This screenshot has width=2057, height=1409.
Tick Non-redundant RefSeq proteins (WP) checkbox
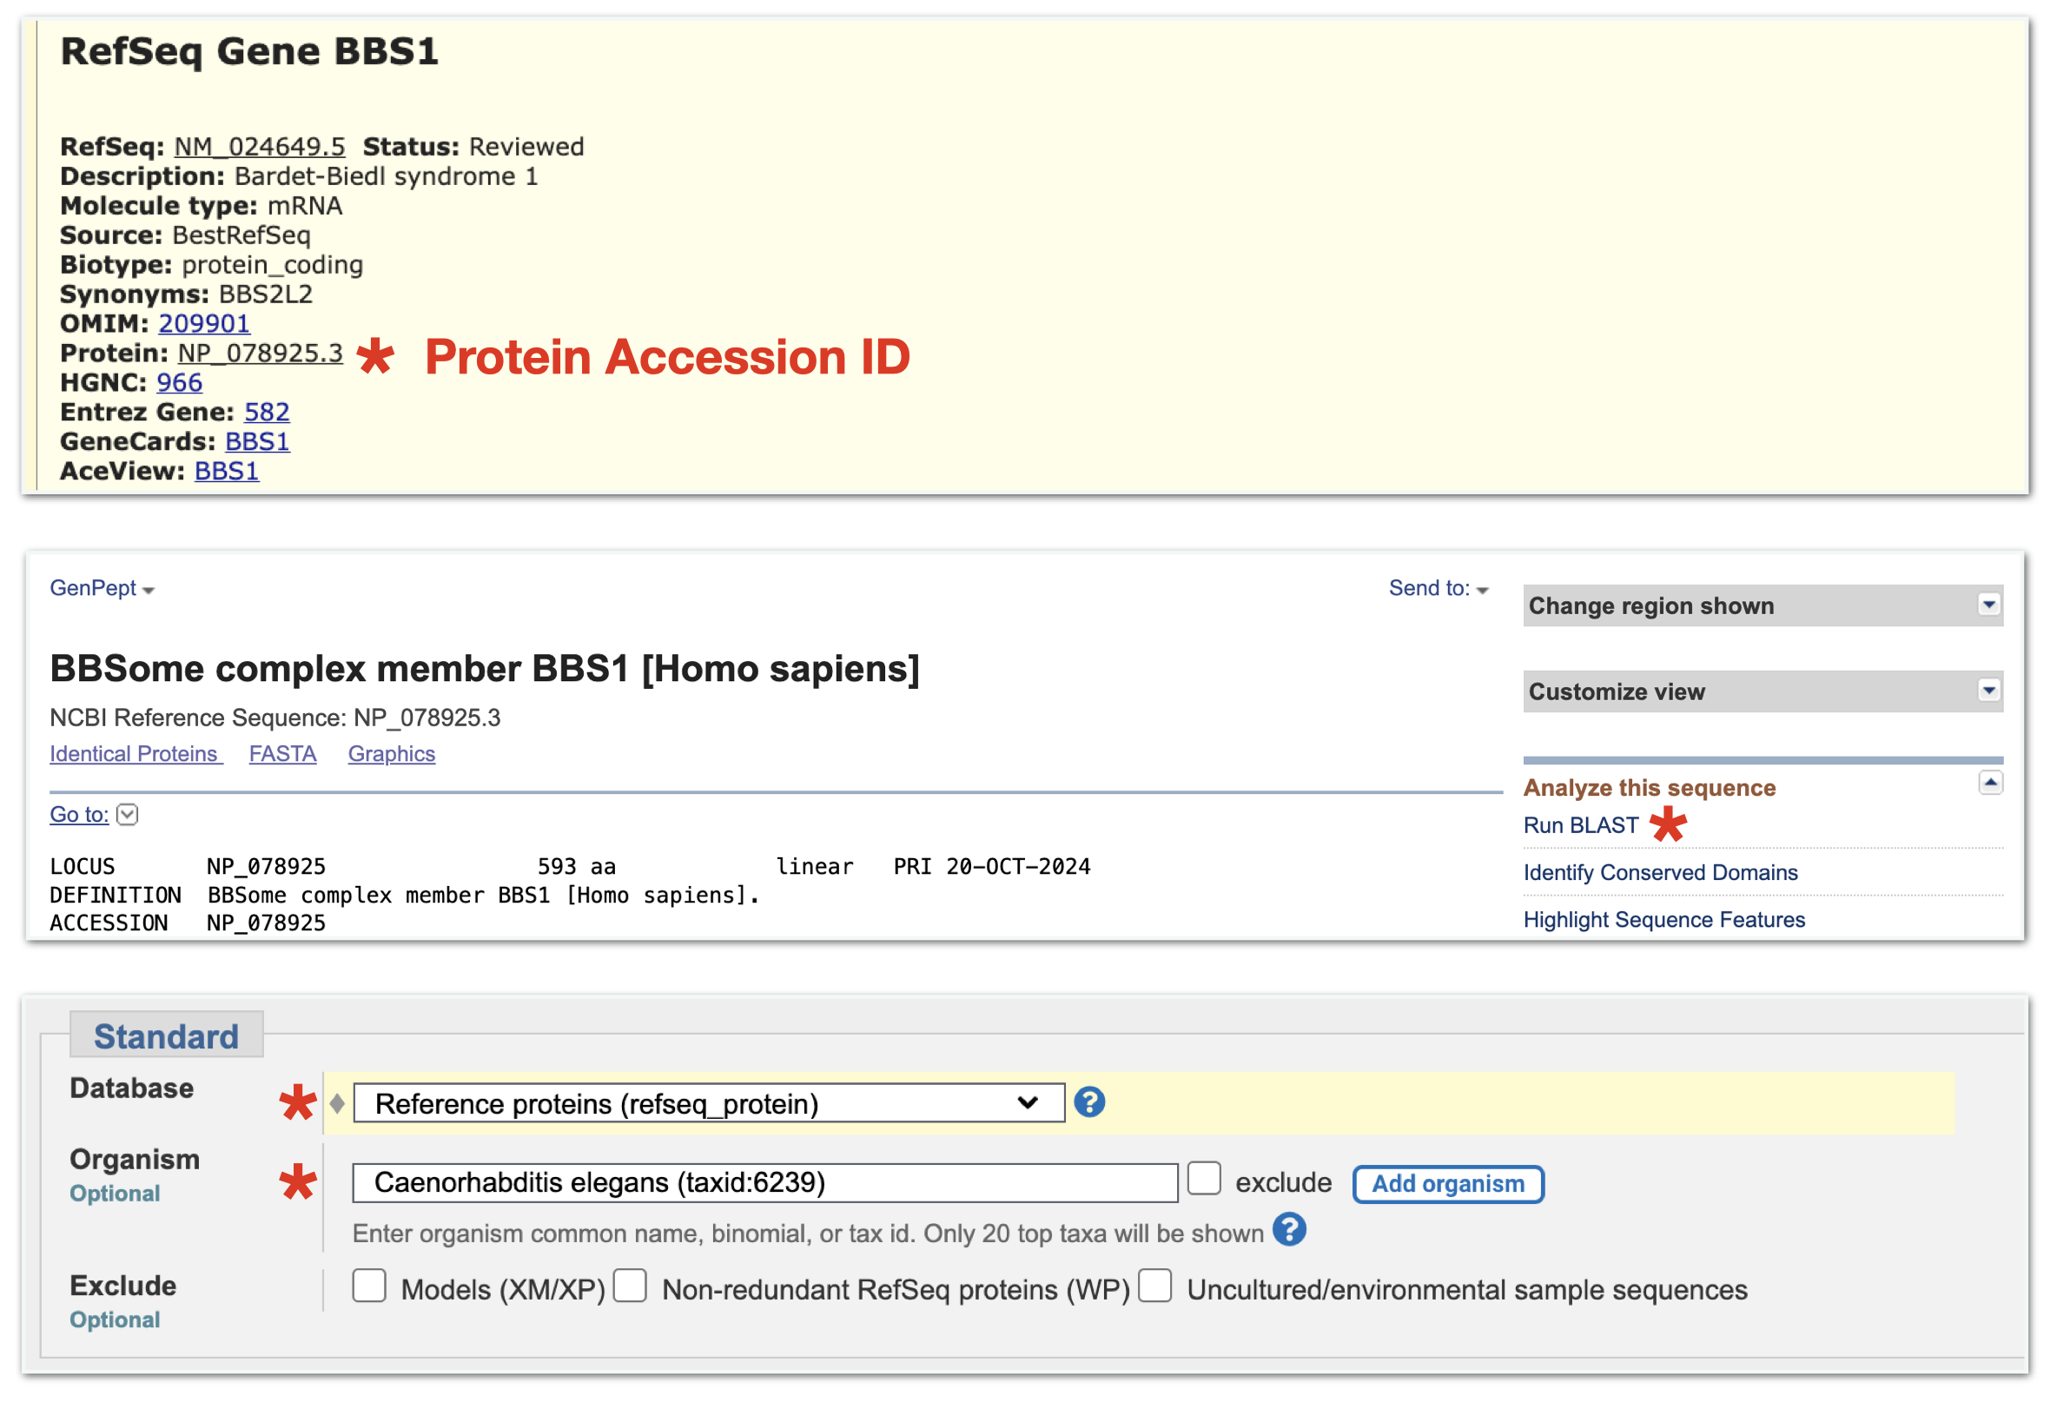(x=630, y=1286)
